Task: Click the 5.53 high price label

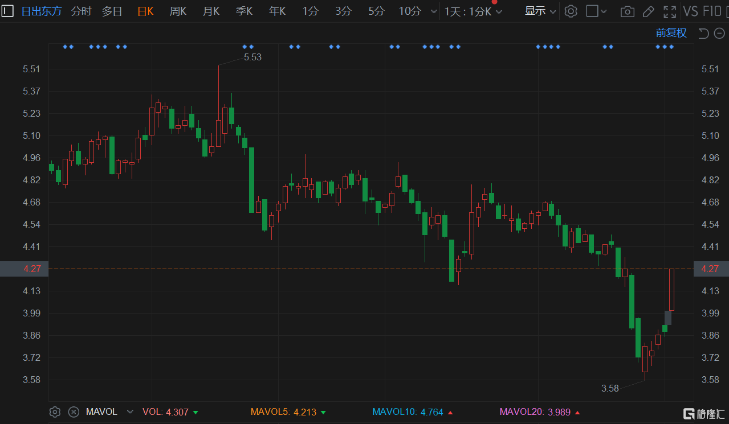Action: pos(252,57)
